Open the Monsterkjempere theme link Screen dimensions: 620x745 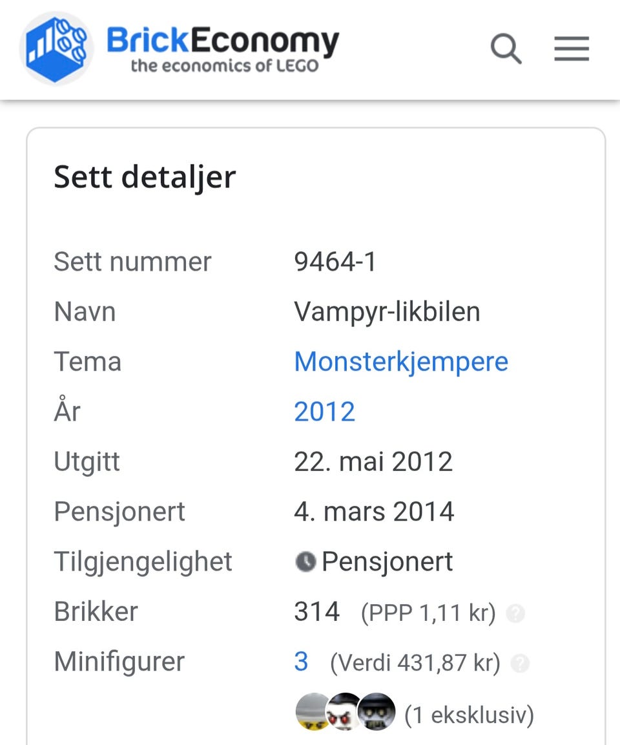click(401, 361)
